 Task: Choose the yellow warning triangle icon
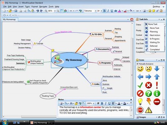coord(149,110)
